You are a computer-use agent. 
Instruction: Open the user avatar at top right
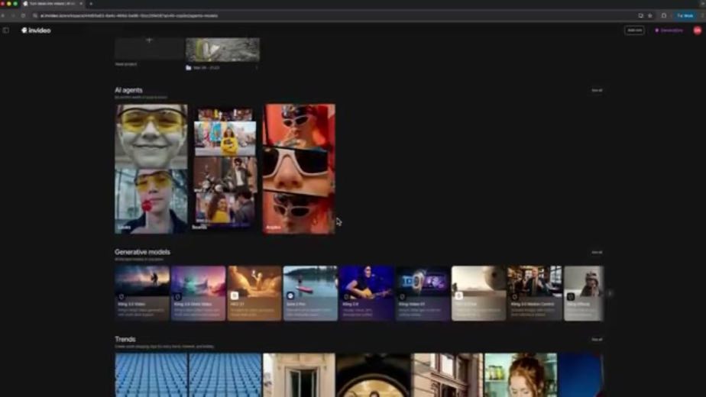click(x=697, y=31)
